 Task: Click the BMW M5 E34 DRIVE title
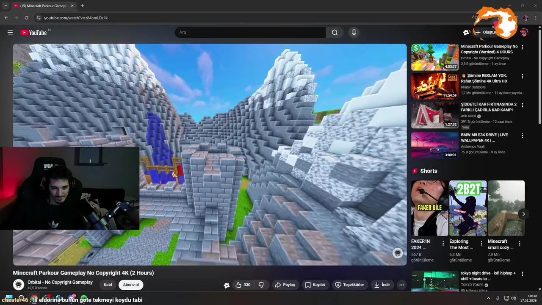point(484,137)
